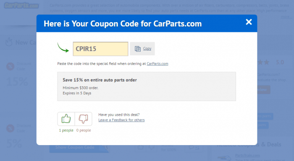Click the star rating next to 5.0
Image resolution: width=294 pixels, height=161 pixels.
[x=263, y=62]
